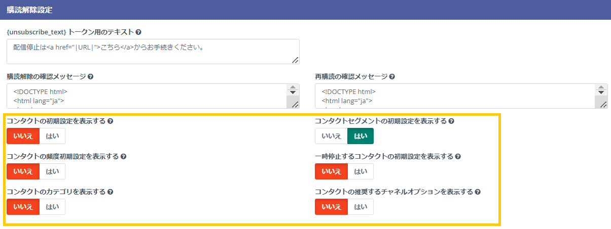Click scroll down arrow in 購読解除の確認メッセージ box
Image resolution: width=611 pixels, height=229 pixels.
point(293,93)
